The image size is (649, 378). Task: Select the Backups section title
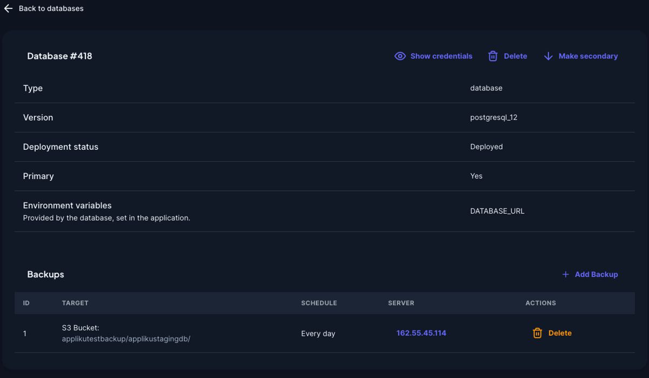45,274
